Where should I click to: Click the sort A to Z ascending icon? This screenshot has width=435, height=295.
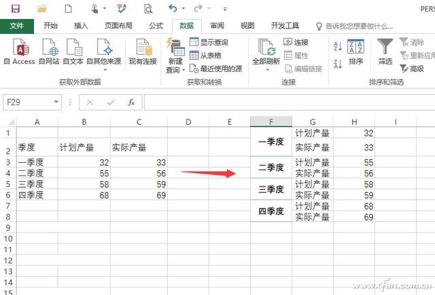[x=338, y=46]
